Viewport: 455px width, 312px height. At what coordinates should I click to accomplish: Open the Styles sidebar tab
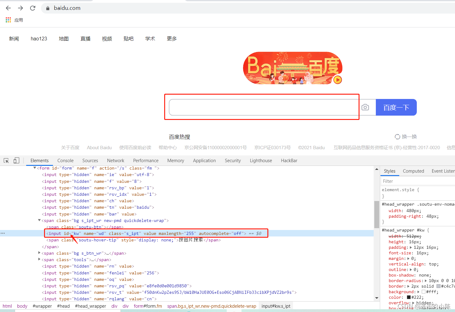point(389,171)
